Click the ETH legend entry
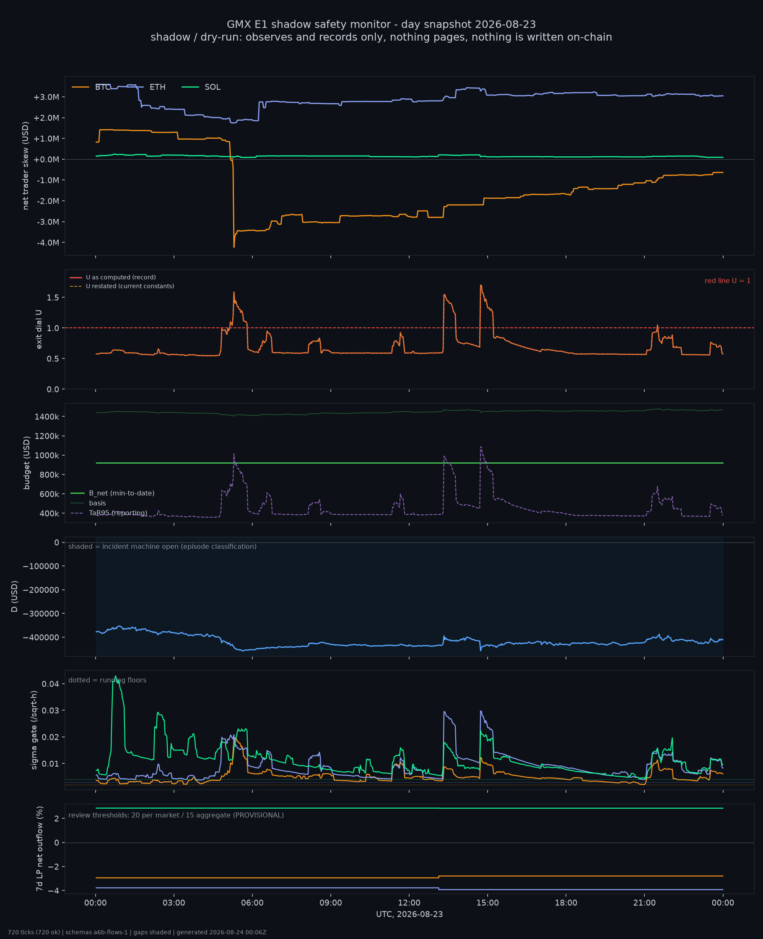 [146, 87]
